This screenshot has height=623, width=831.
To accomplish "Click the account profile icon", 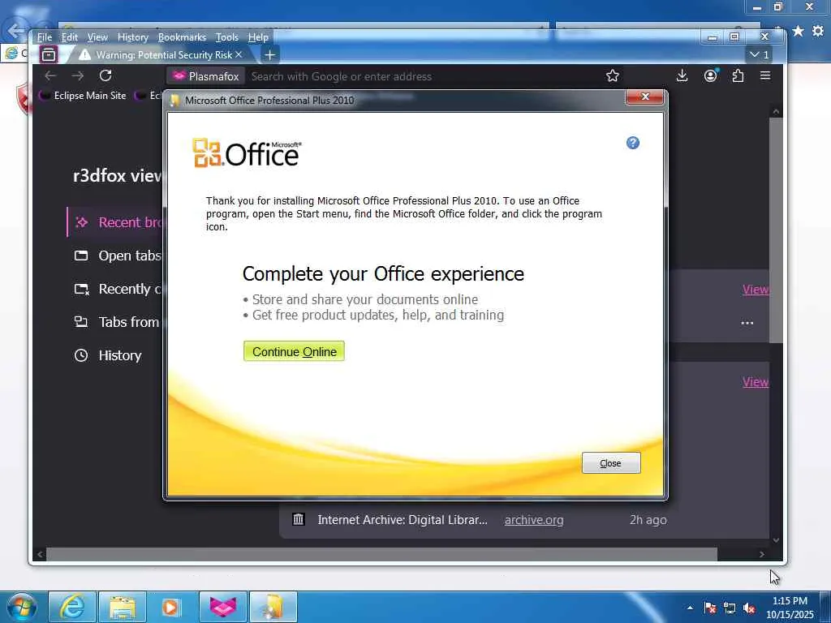I will click(710, 75).
